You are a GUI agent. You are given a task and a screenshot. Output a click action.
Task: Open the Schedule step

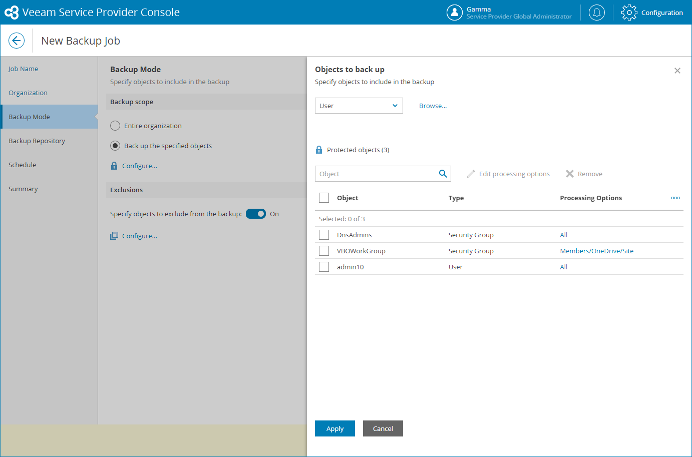(x=22, y=165)
